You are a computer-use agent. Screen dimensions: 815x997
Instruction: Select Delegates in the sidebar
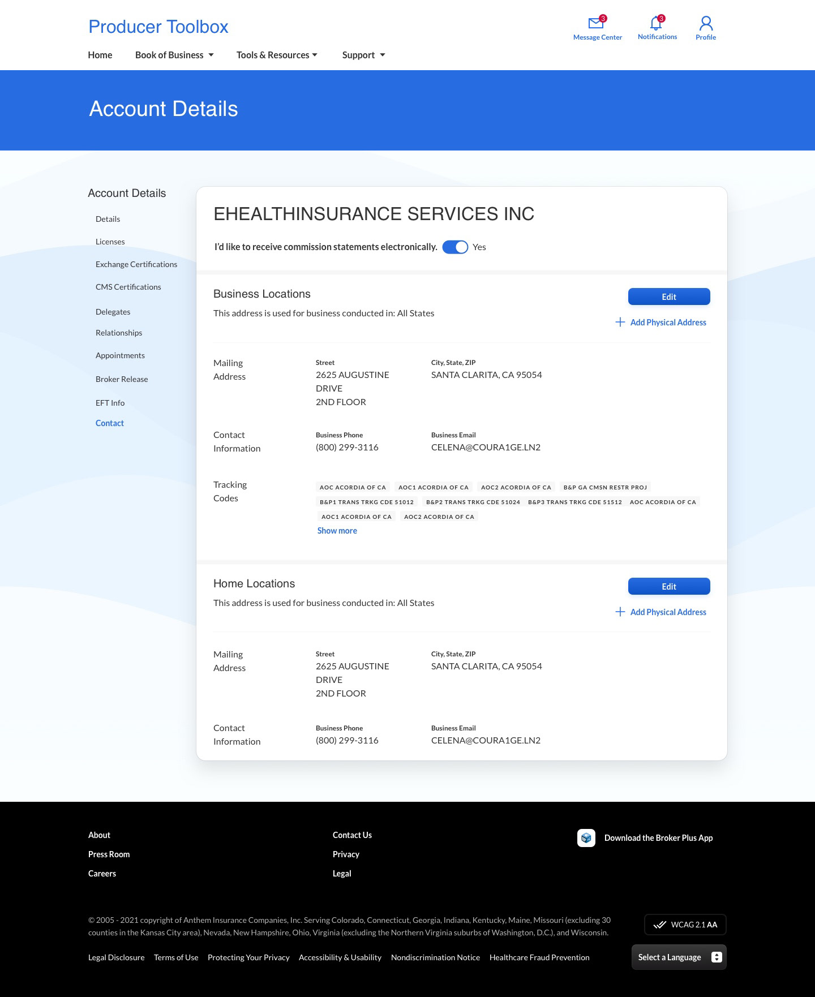[113, 312]
